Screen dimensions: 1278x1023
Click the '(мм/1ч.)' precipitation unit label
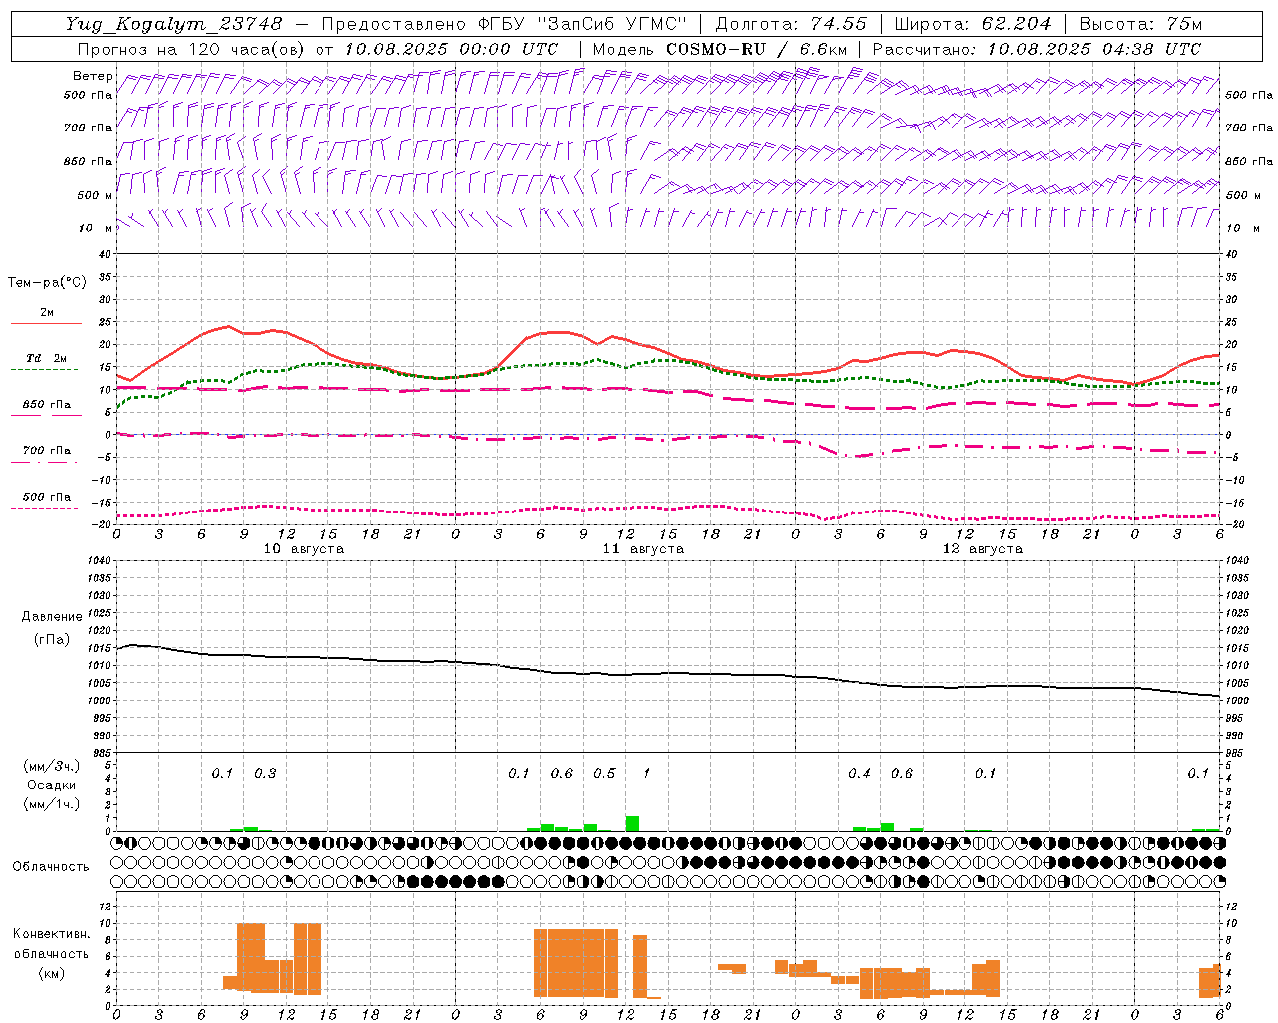tap(51, 804)
